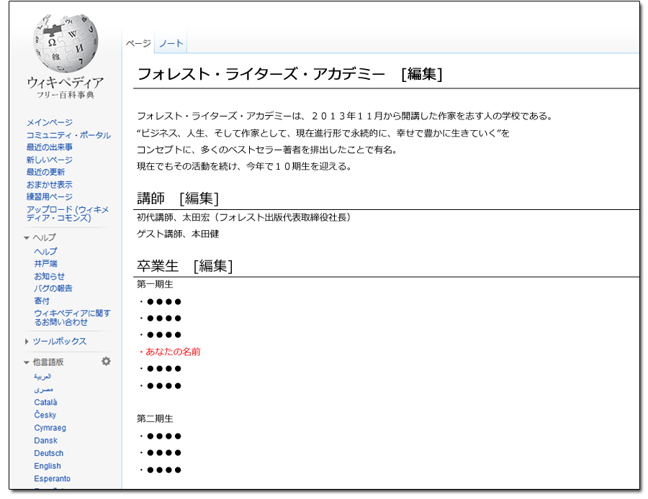Image resolution: width=648 pixels, height=499 pixels.
Task: Open ウィキペディアに関するお問い合わせ link
Action: click(x=72, y=317)
